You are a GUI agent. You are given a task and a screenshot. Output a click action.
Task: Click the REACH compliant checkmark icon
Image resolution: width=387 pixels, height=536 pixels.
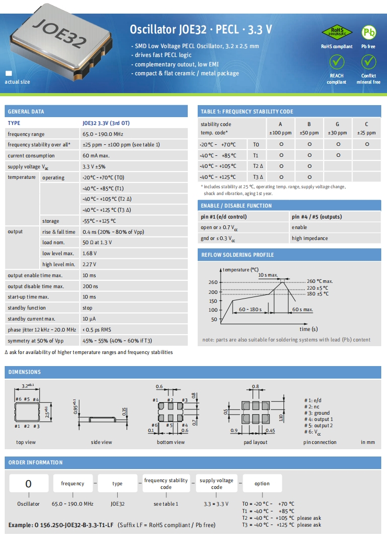(336, 62)
